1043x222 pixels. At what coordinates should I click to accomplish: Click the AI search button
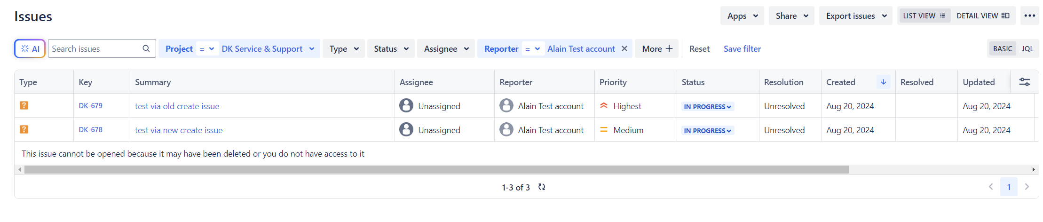tap(30, 48)
